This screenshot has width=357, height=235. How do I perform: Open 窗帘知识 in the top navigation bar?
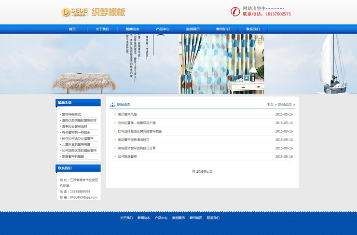223,29
